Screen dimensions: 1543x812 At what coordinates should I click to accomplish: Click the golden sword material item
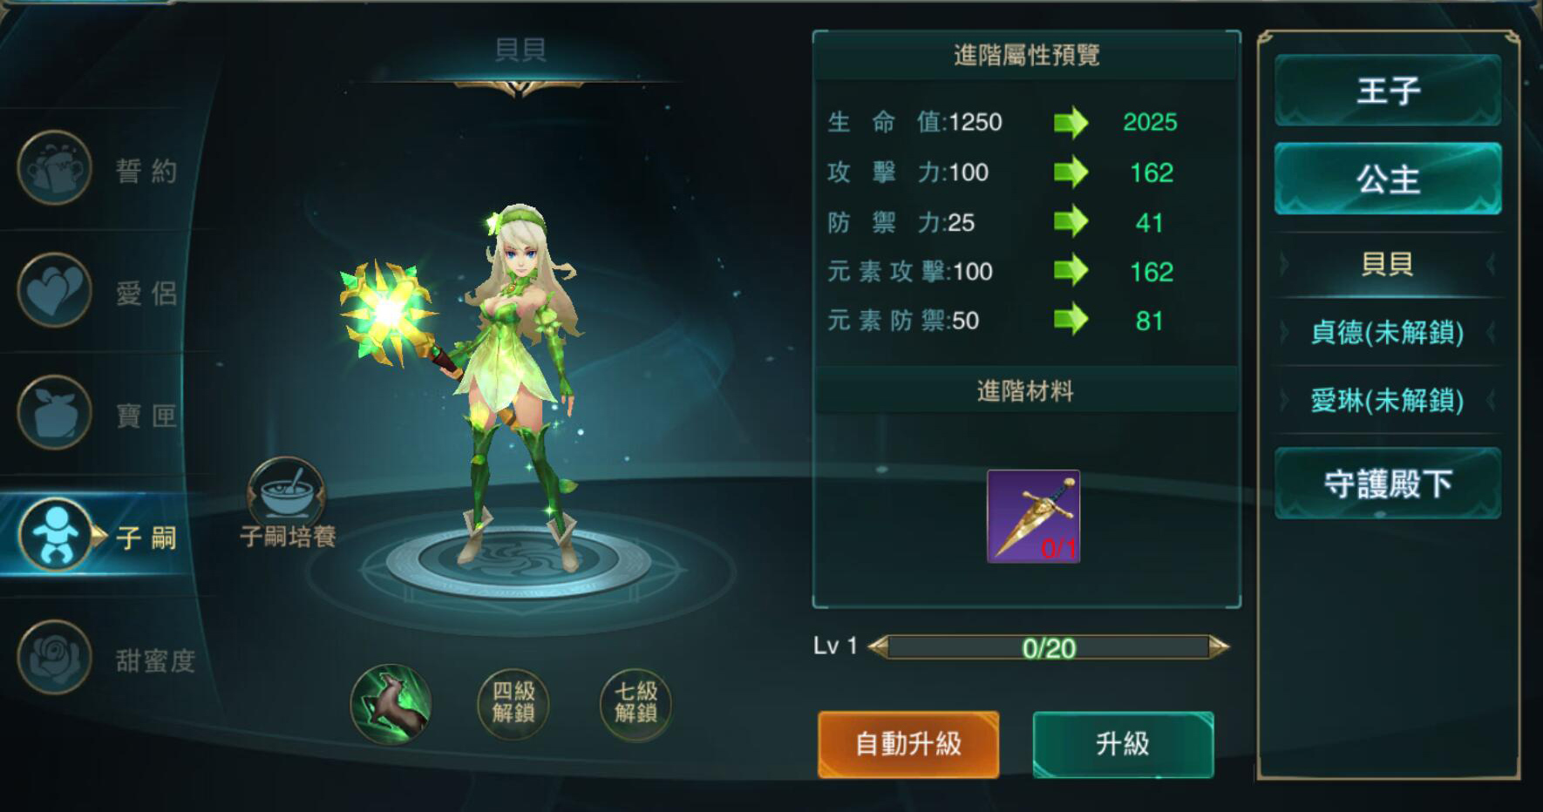coord(1034,517)
